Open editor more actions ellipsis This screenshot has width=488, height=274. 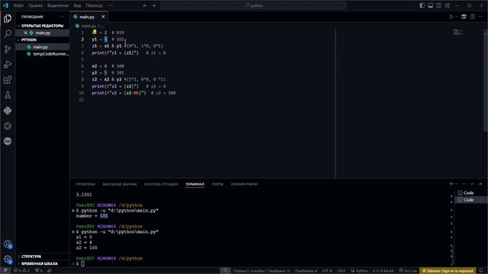[481, 17]
